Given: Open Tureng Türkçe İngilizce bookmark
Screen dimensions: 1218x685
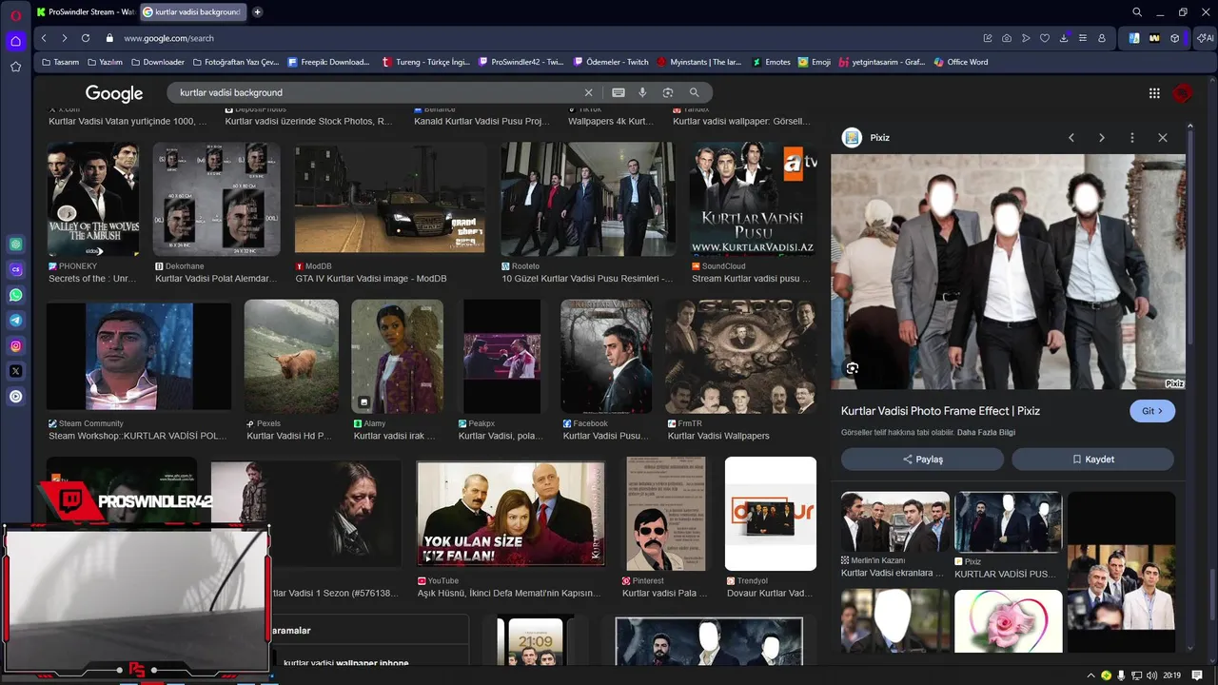Looking at the screenshot, I should (x=425, y=62).
